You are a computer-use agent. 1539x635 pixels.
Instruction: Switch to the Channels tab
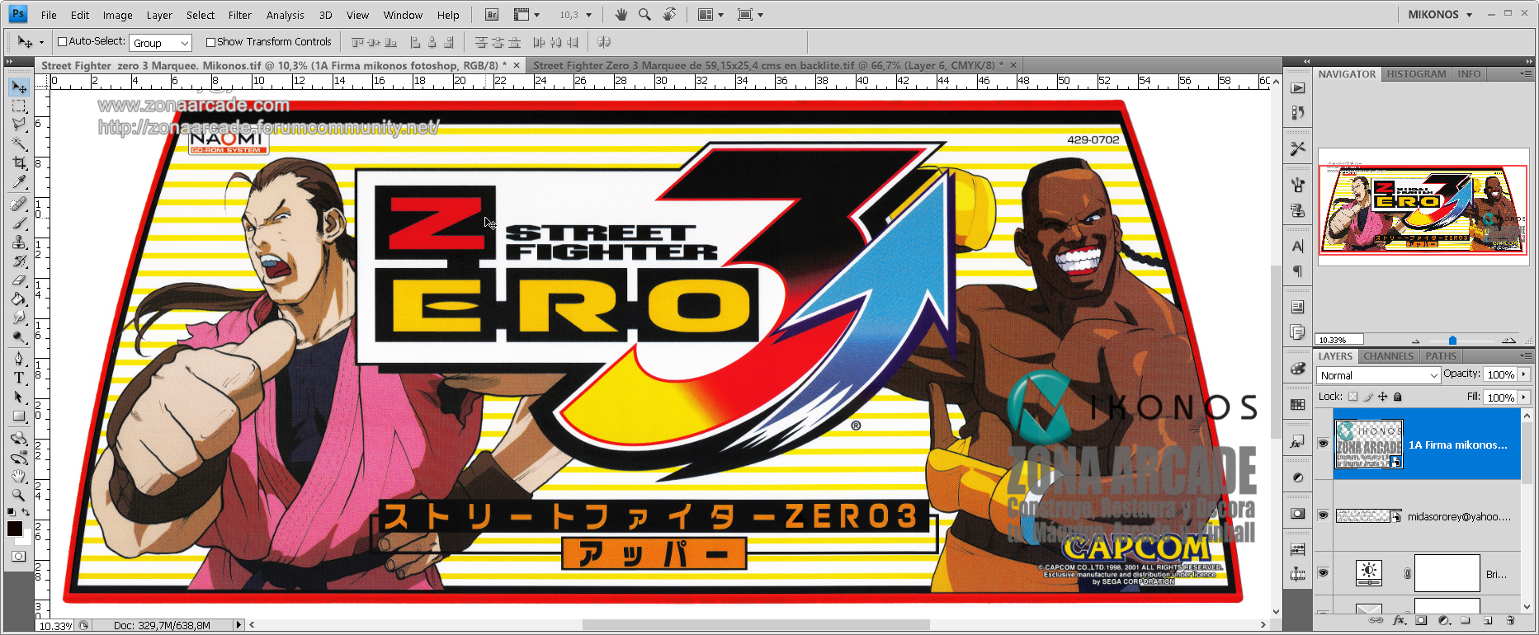(1388, 356)
